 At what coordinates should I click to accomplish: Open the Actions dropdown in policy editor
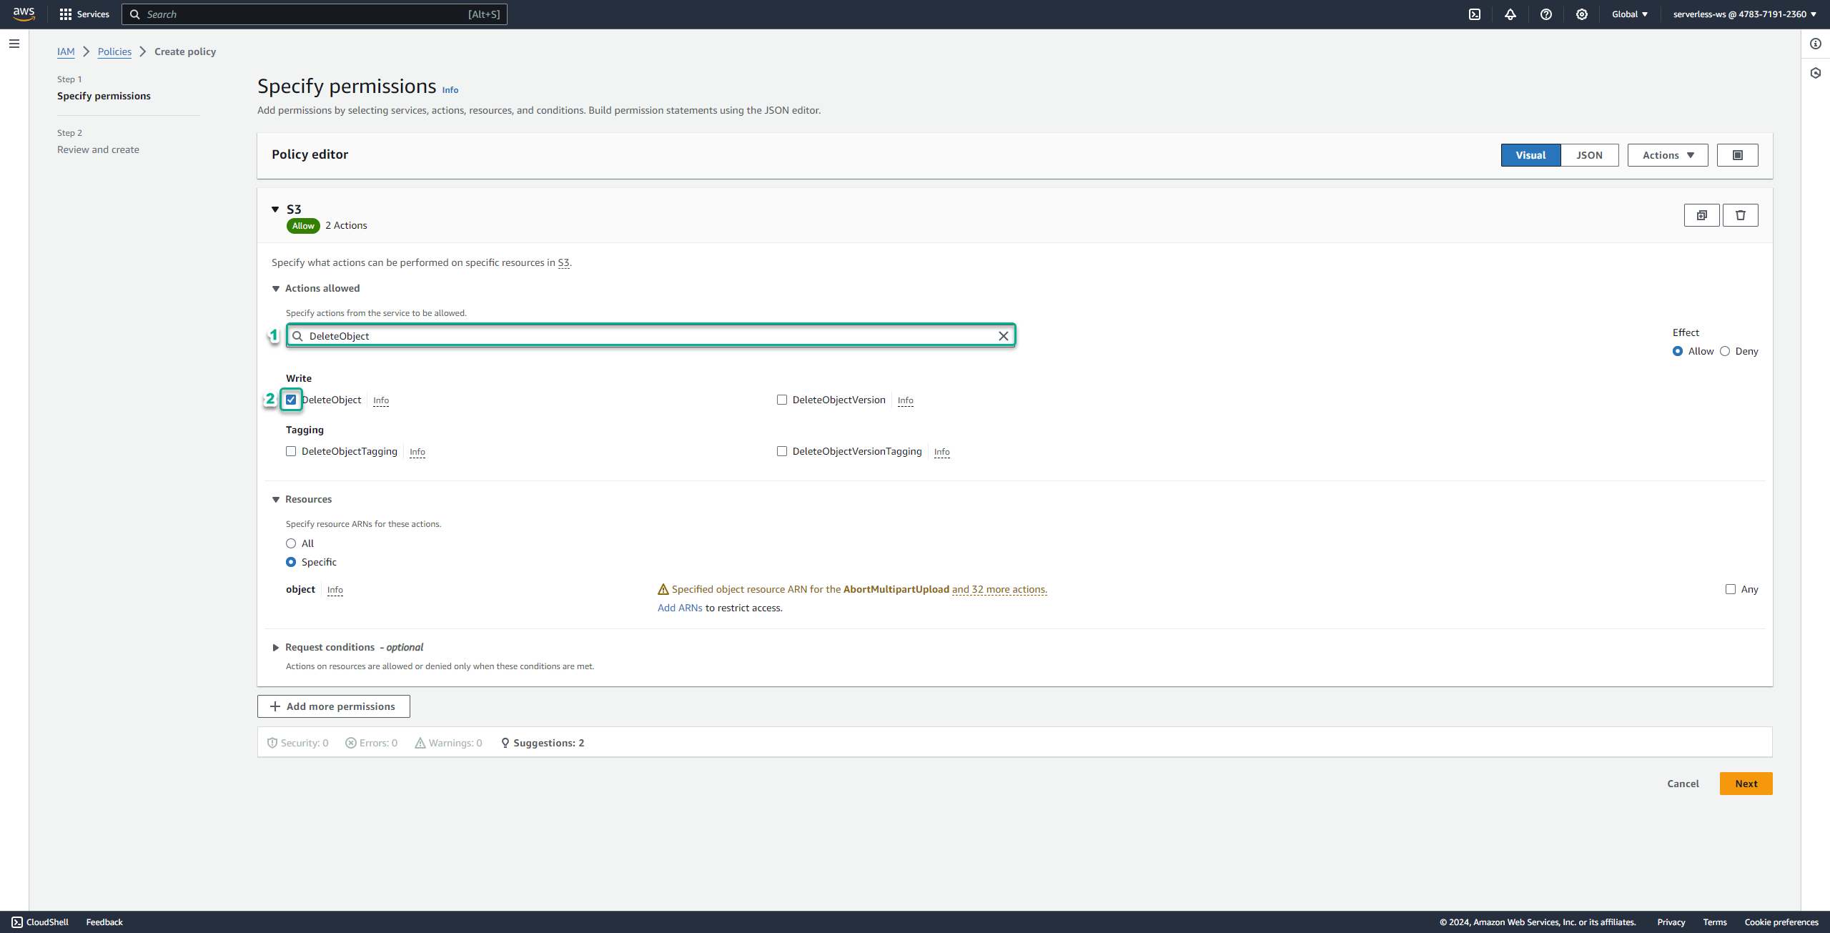click(x=1668, y=155)
